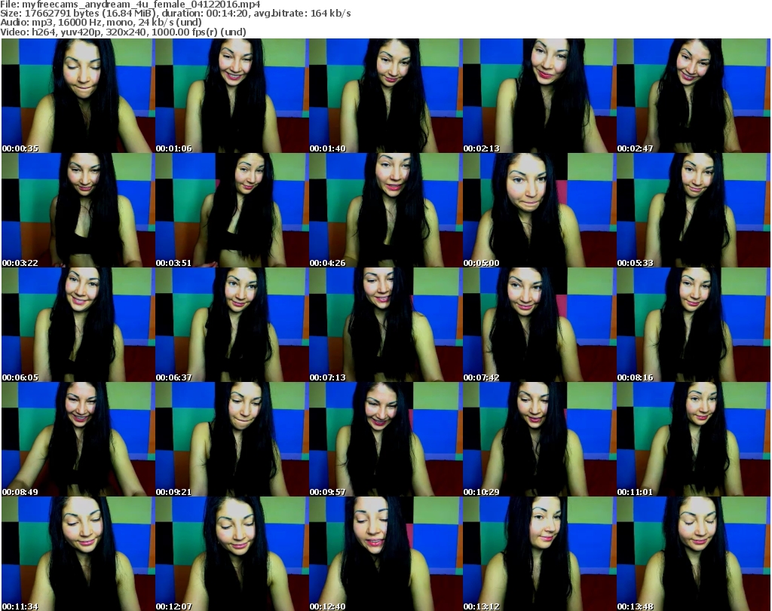The width and height of the screenshot is (772, 611).
Task: Click the file name line starting 'File: myfreecams_anydream_4u'
Action: point(130,5)
